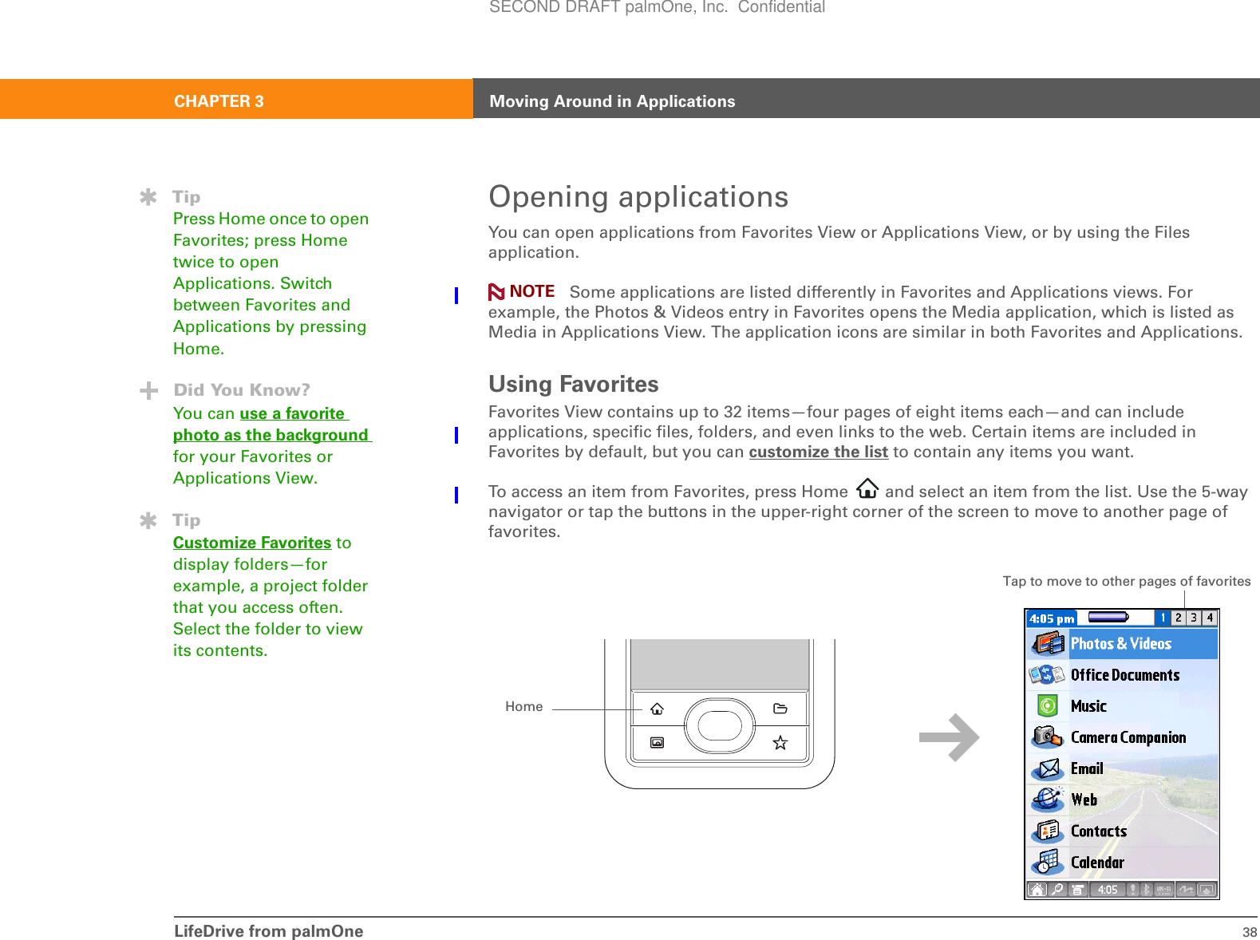Tap the Wi-Fi icon in status bar

(1164, 889)
